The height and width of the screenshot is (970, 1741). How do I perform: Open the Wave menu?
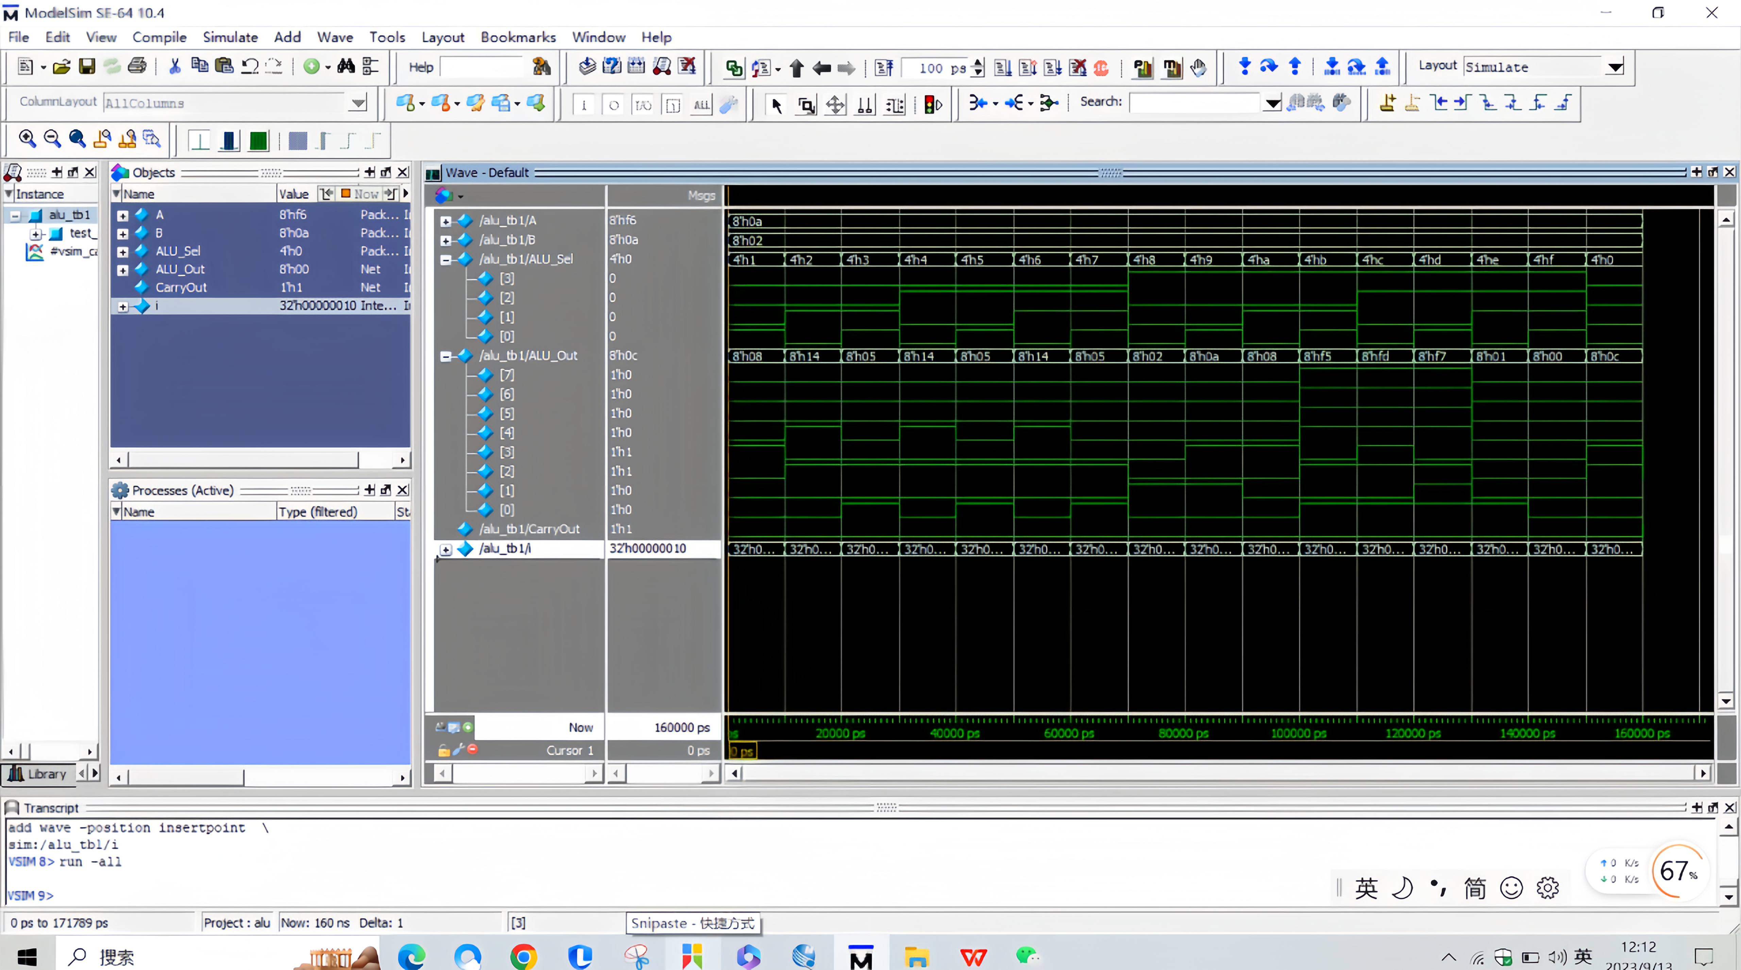[335, 37]
